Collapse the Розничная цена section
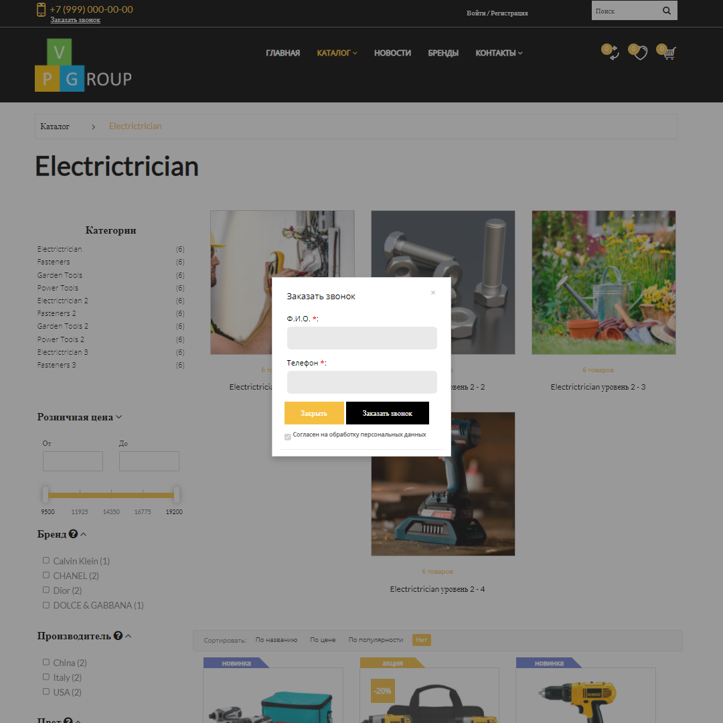The height and width of the screenshot is (723, 723). pos(119,417)
